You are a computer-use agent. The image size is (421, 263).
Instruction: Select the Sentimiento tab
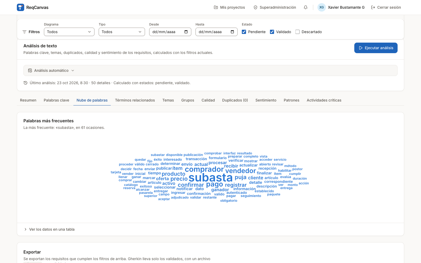tap(266, 100)
